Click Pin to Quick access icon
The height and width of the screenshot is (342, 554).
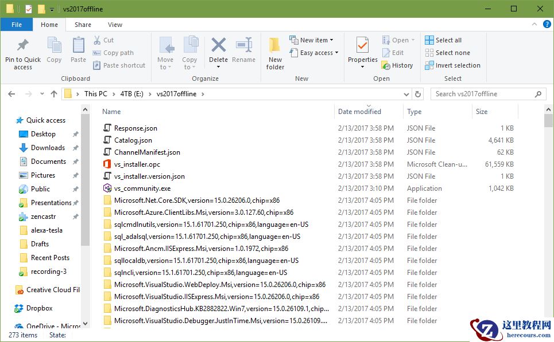(x=23, y=45)
